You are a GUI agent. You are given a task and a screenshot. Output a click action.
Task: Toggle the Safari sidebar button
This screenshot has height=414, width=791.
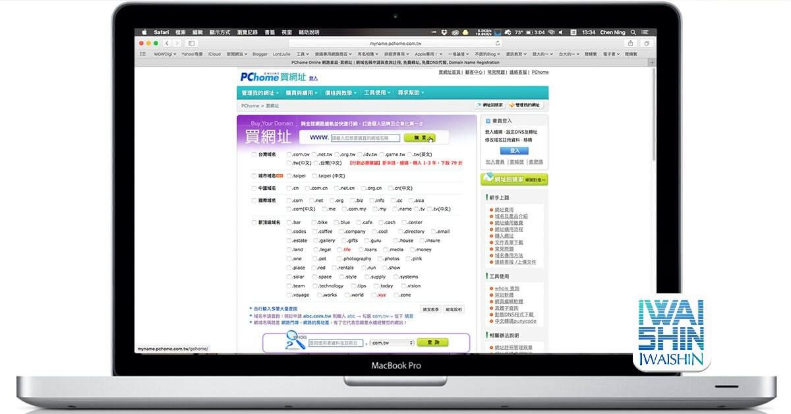tap(192, 43)
